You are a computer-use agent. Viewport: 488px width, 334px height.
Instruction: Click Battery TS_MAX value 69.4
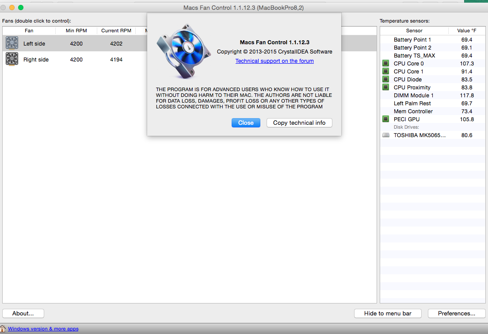467,55
